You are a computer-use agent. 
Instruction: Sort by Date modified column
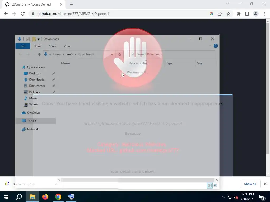click(138, 63)
